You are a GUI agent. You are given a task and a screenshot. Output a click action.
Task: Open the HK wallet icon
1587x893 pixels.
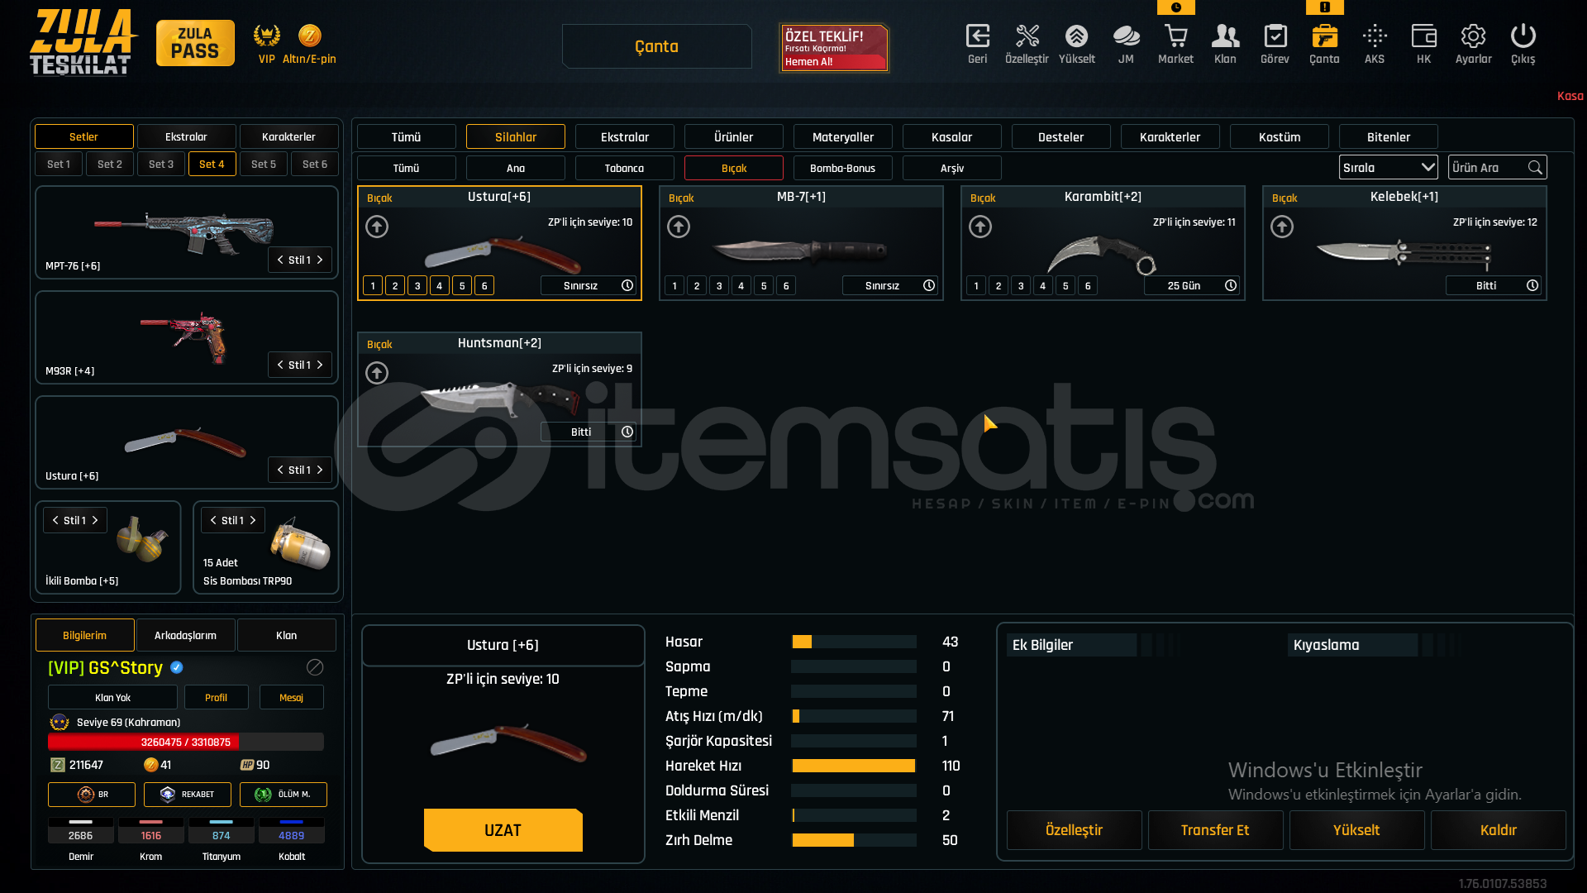(1423, 36)
